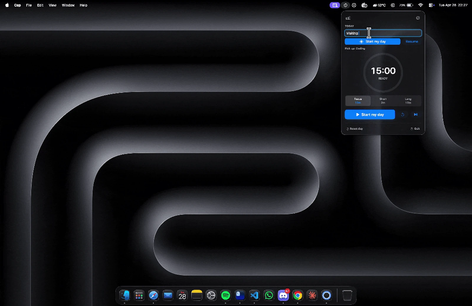
Task: Open System Settings from the dock
Action: pos(211,295)
